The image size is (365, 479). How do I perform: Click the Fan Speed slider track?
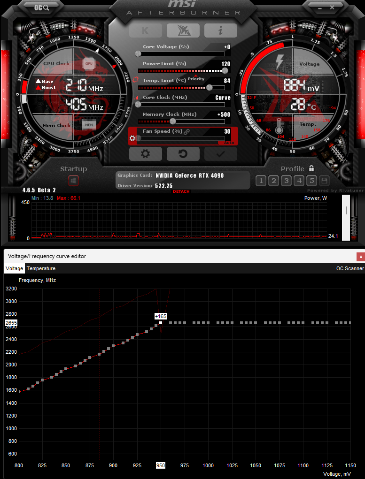[x=181, y=138]
